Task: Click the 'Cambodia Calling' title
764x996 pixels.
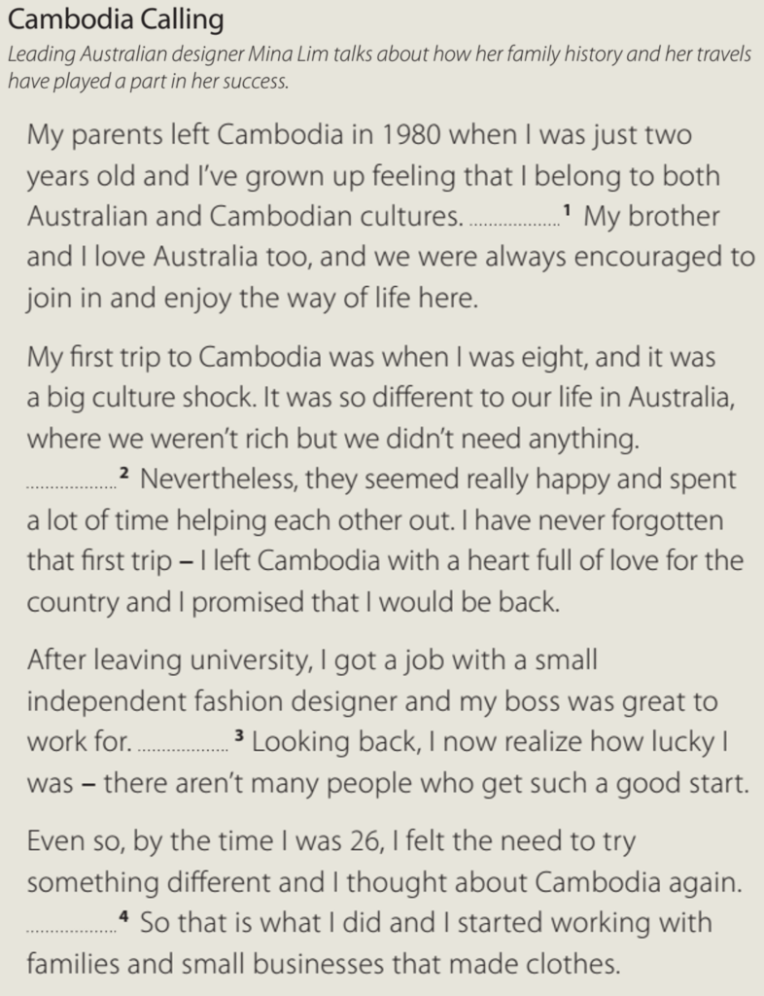Action: 116,19
